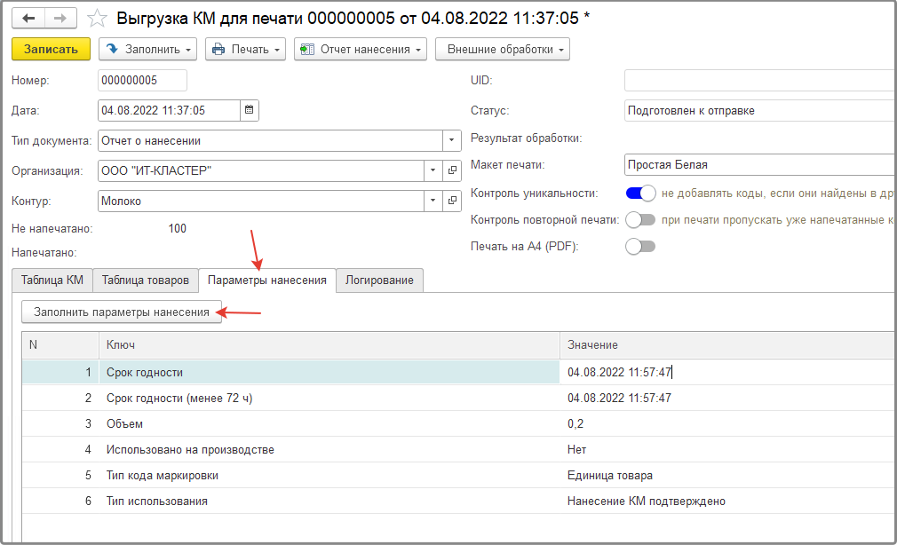Click the Номер input field
The image size is (897, 545).
click(142, 80)
